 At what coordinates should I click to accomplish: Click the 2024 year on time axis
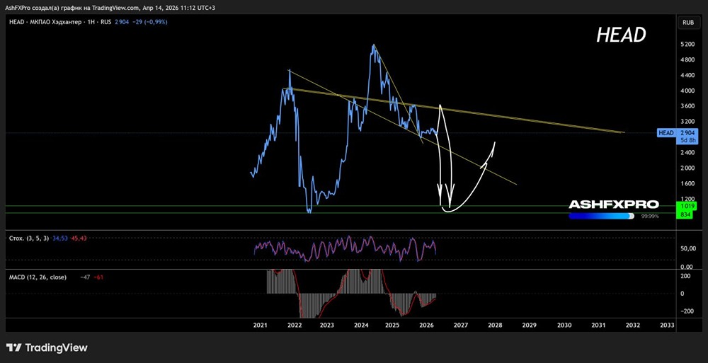(361, 325)
